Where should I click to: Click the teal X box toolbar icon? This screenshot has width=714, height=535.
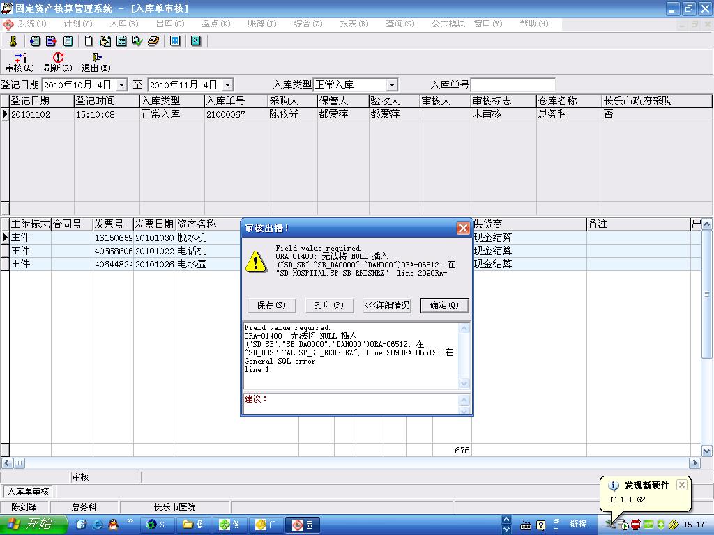(x=196, y=41)
